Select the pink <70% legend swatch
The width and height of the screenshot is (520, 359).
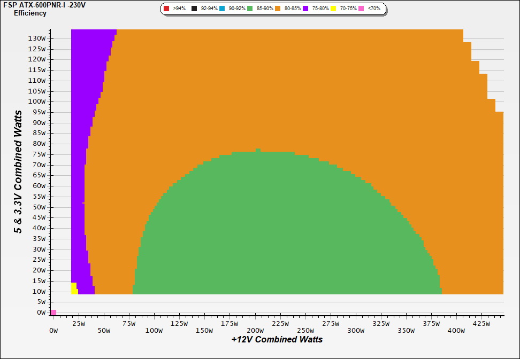(x=361, y=9)
